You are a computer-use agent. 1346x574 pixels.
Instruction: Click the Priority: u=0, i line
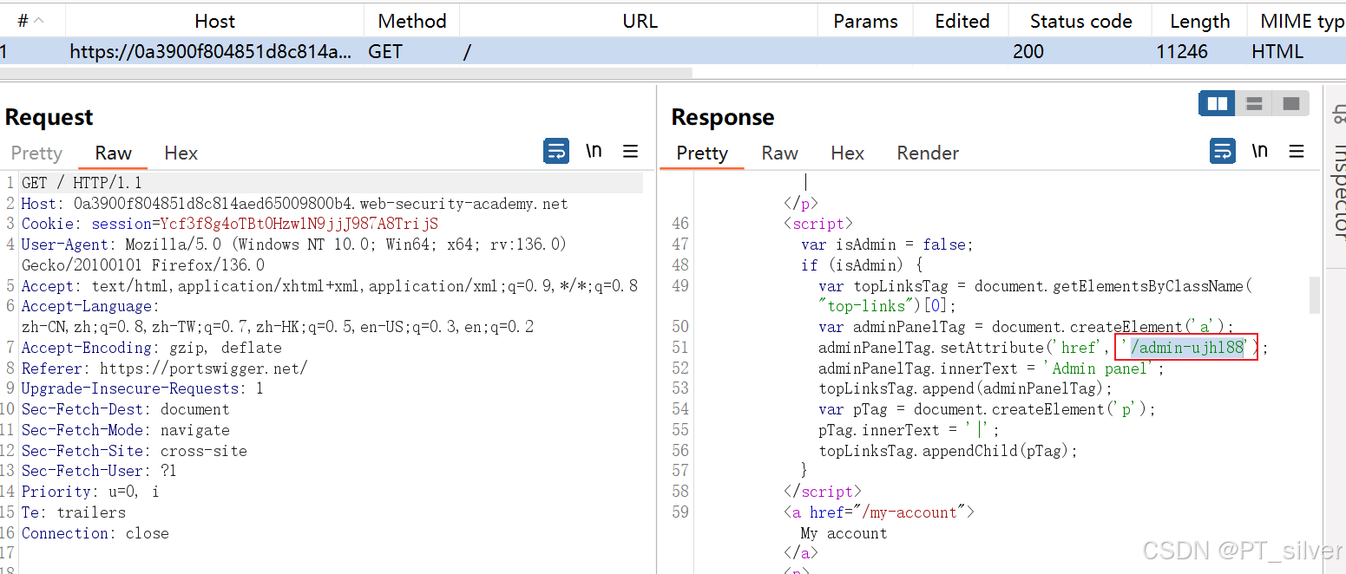pyautogui.click(x=90, y=492)
